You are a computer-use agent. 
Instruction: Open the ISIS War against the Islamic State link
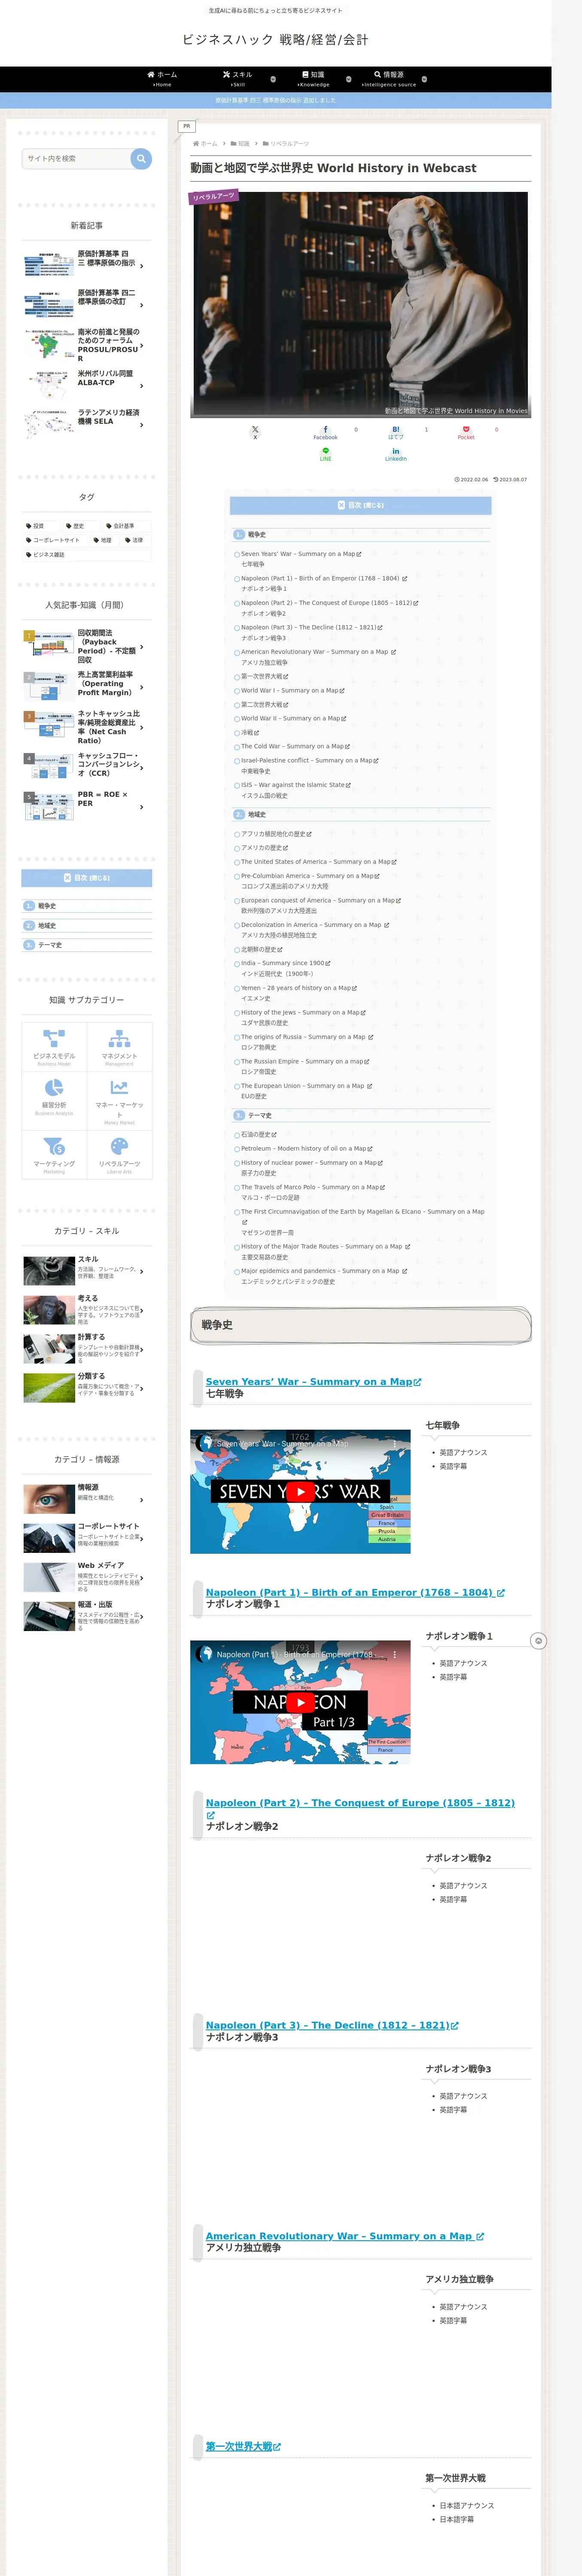pyautogui.click(x=295, y=785)
